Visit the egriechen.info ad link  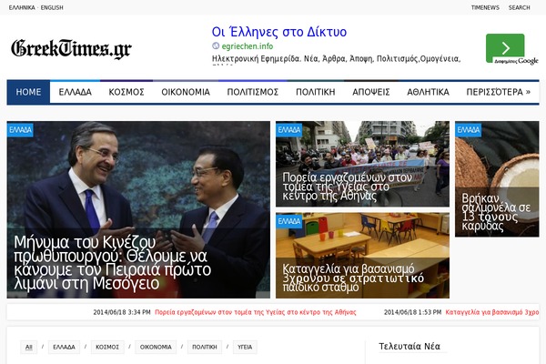click(x=248, y=46)
